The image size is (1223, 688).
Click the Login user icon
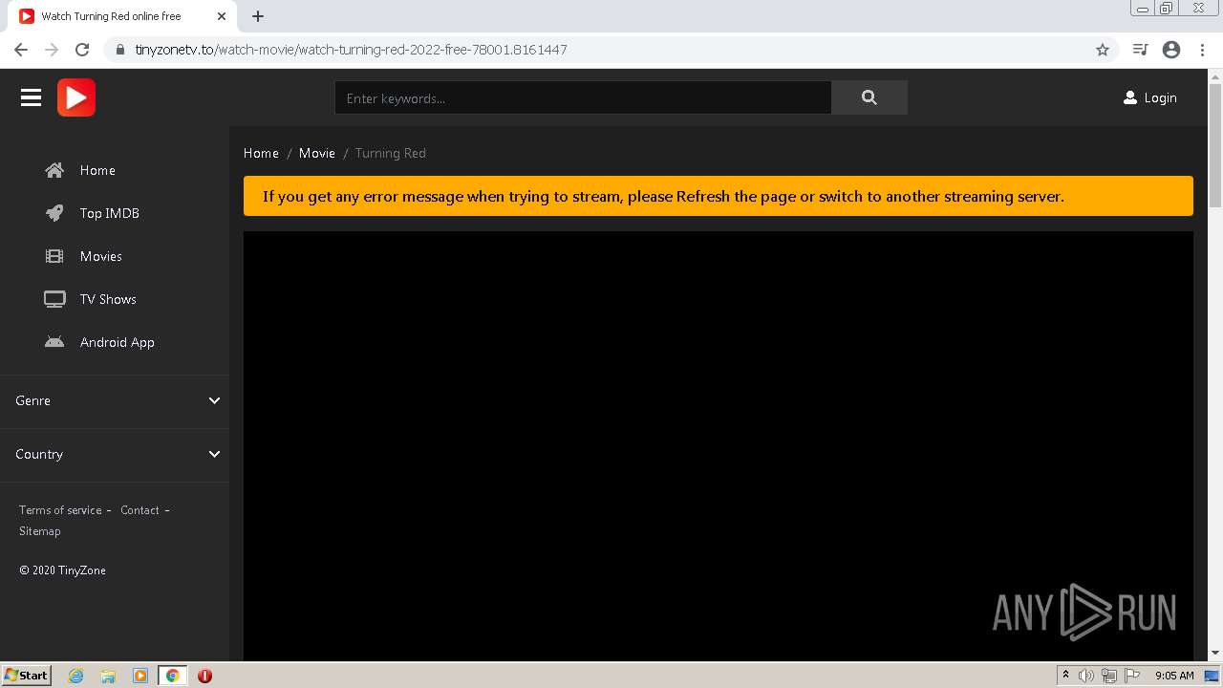pyautogui.click(x=1130, y=97)
